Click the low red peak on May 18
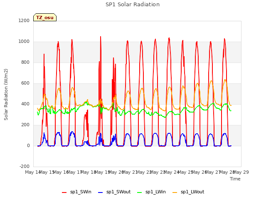266x200 pixels. 88,110
